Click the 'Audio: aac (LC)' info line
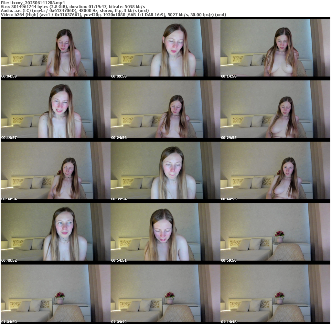 pos(75,11)
